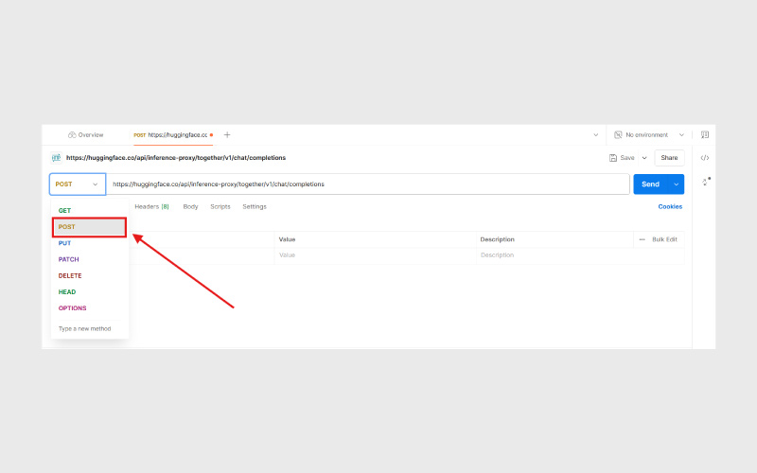The height and width of the screenshot is (473, 757).
Task: Switch to the Body tab
Action: [190, 206]
